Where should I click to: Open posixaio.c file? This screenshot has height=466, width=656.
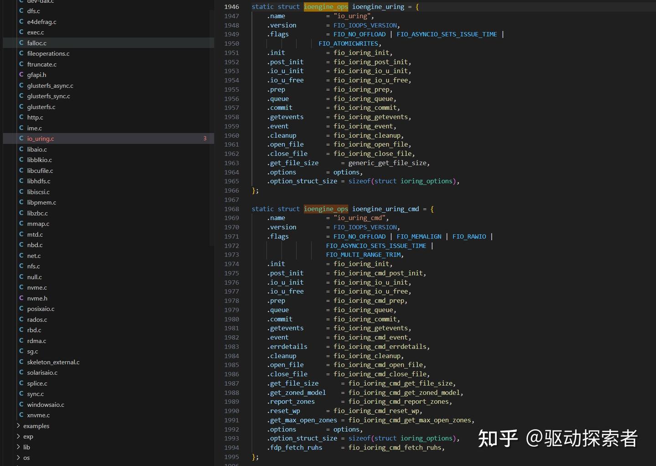tap(41, 309)
